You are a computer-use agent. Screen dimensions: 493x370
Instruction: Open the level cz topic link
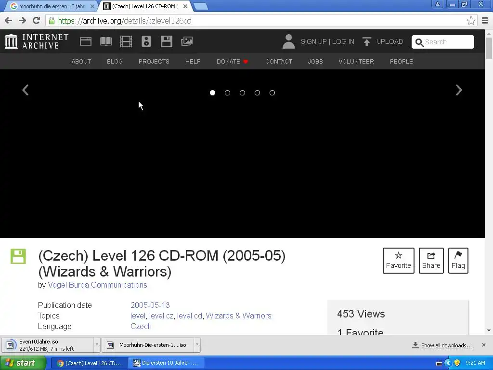pyautogui.click(x=161, y=316)
